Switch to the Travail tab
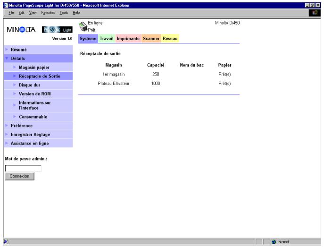 [107, 39]
